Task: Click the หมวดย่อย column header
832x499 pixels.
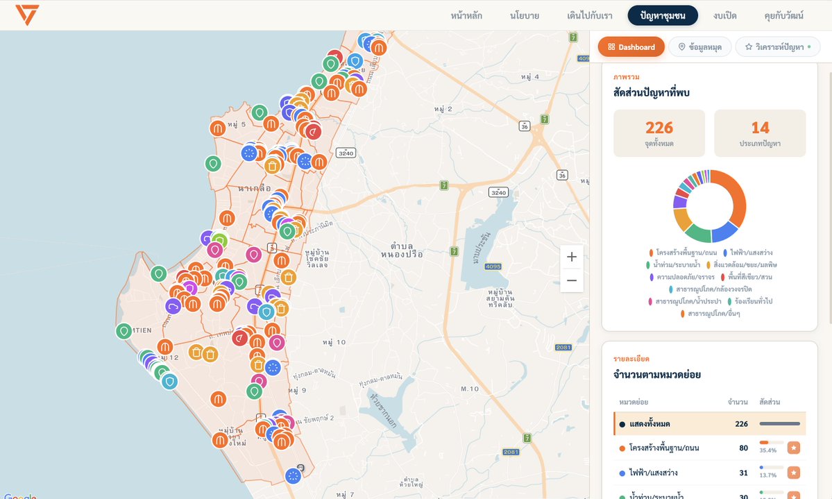Action: point(634,402)
